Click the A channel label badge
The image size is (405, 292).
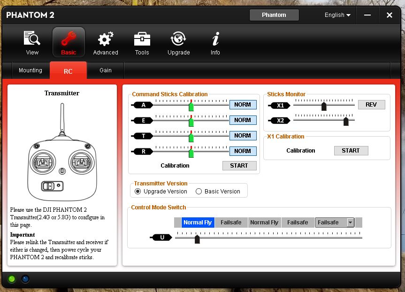point(142,105)
